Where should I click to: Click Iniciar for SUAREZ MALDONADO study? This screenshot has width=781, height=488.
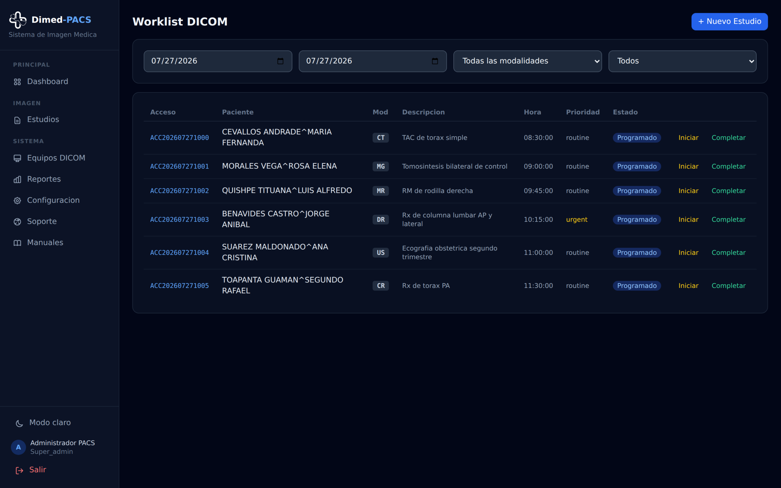click(x=688, y=253)
